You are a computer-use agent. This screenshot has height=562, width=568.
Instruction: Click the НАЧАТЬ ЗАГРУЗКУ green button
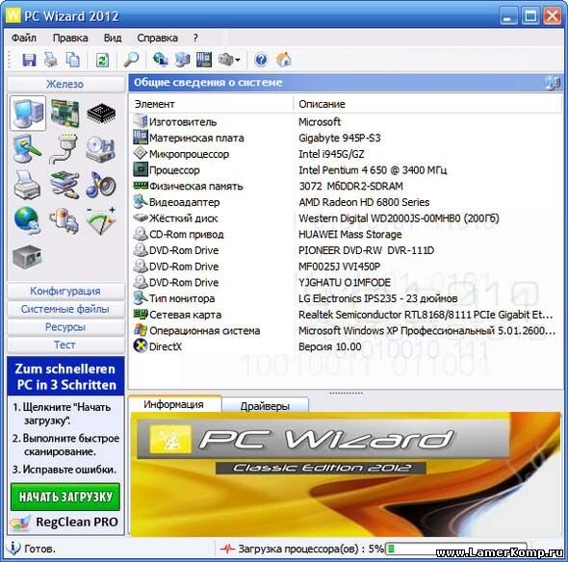(65, 497)
